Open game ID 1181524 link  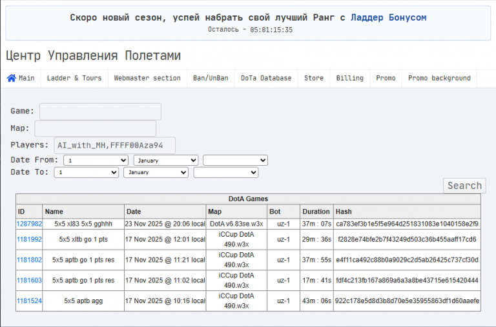point(29,301)
